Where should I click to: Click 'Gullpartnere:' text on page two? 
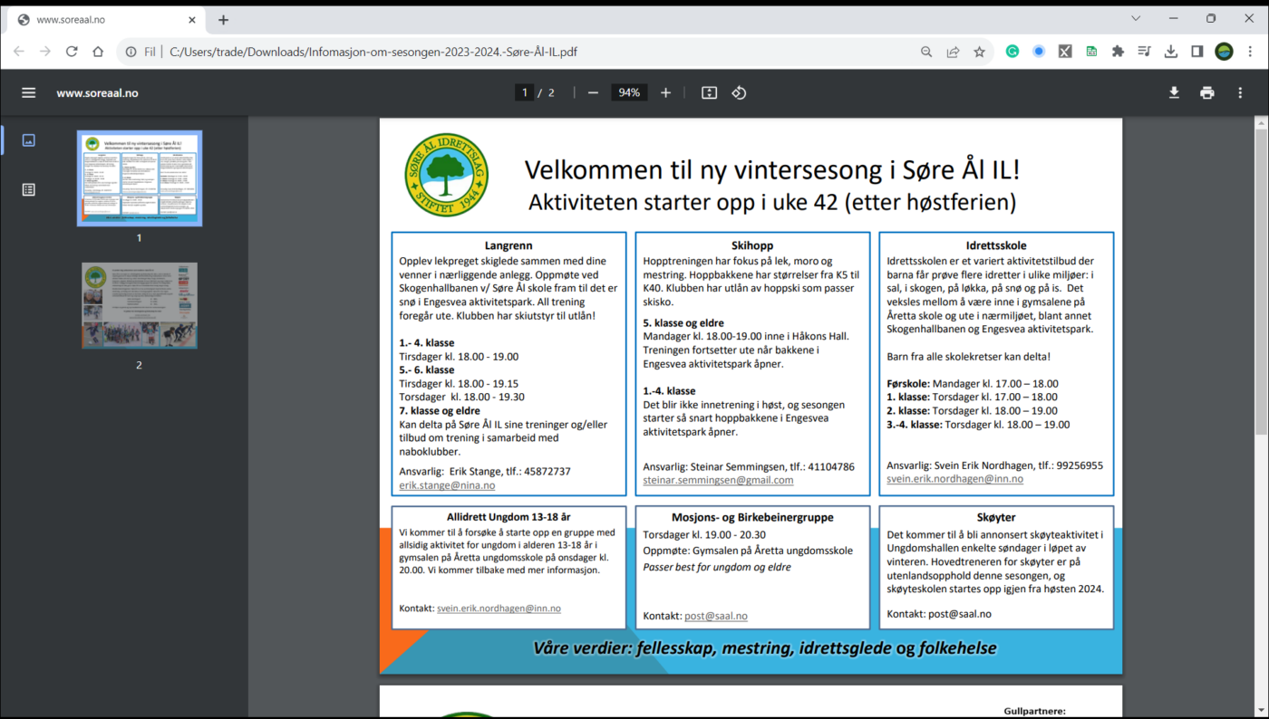1035,712
